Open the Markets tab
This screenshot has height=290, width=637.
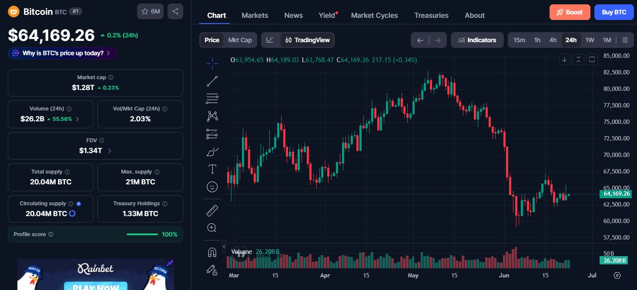pyautogui.click(x=255, y=15)
